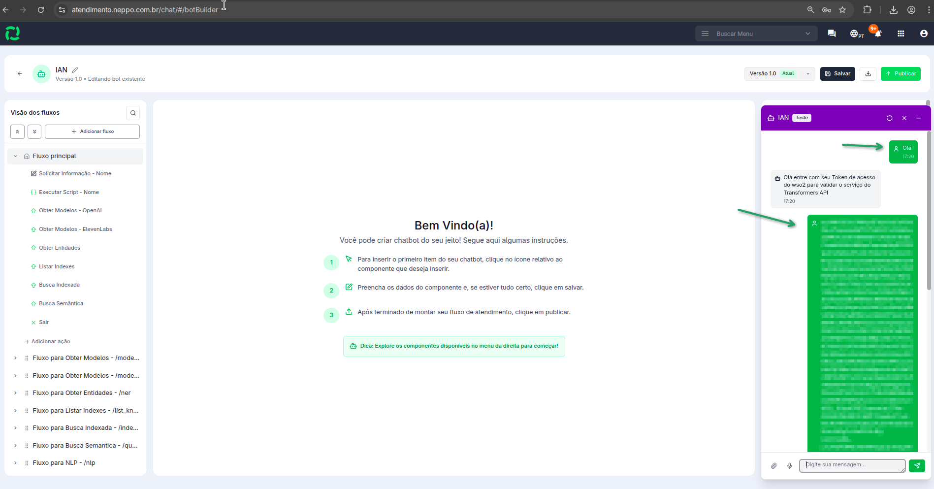Open the user account icon
This screenshot has height=489, width=934.
coord(924,33)
